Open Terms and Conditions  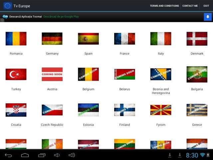[164, 6]
